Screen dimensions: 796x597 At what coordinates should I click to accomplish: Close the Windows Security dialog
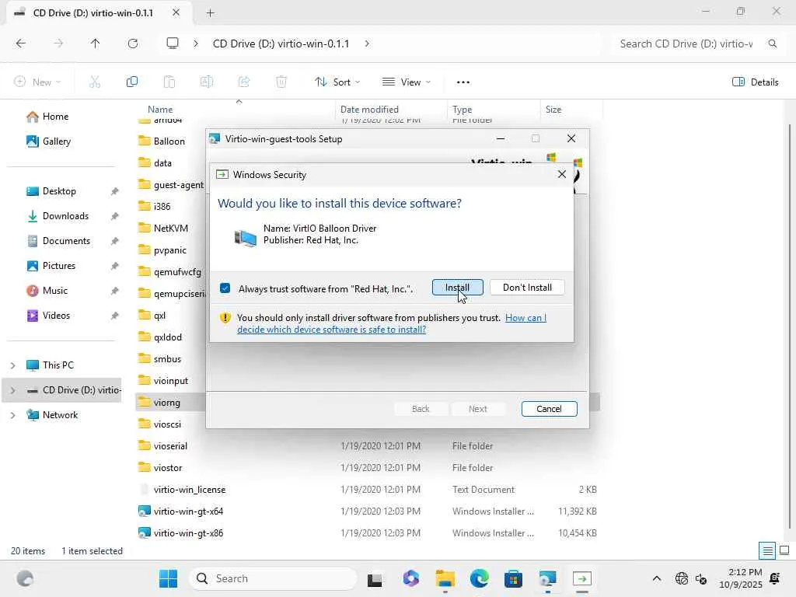point(561,174)
